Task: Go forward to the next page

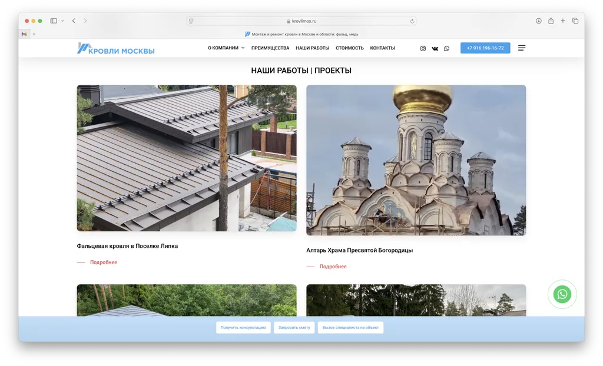Action: [85, 21]
